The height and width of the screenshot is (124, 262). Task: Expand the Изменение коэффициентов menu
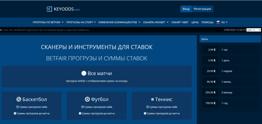click(x=119, y=22)
